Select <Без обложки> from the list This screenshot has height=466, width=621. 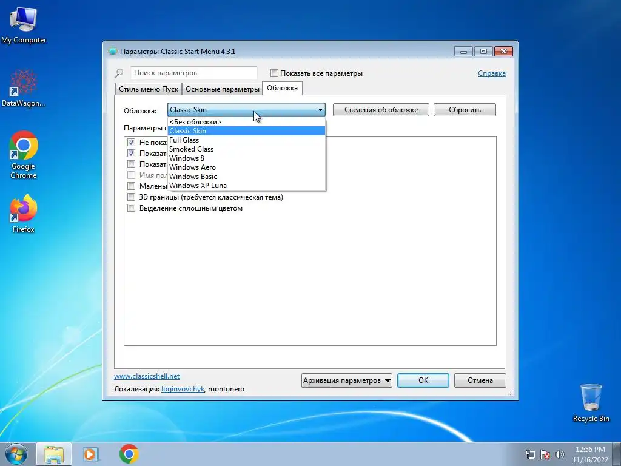click(x=246, y=121)
